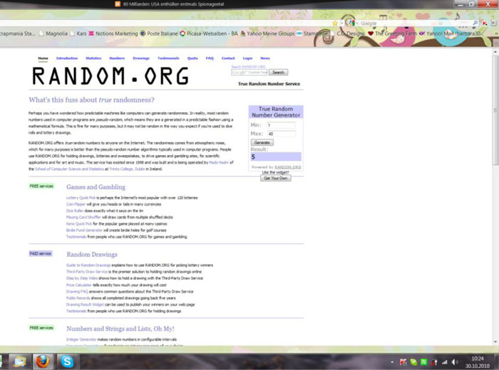The image size is (499, 370).
Task: Open the Third-Party Draw Service link
Action: pyautogui.click(x=87, y=272)
